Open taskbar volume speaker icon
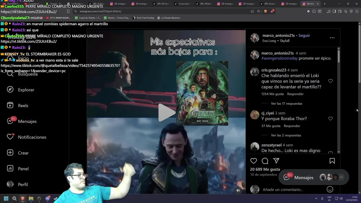 pos(341,199)
